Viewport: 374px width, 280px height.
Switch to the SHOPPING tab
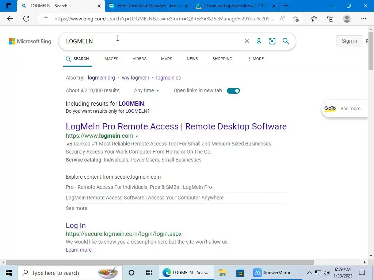[x=222, y=59]
